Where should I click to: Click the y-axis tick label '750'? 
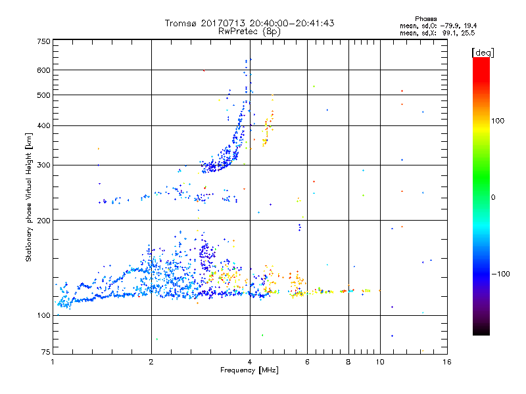click(43, 41)
